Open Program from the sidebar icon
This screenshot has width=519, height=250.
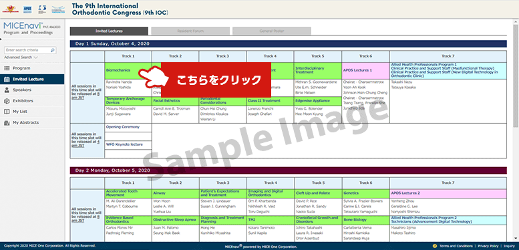(x=7, y=68)
